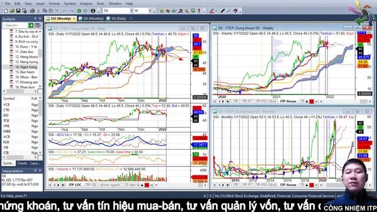Close the Interpretation panel
The height and width of the screenshot is (212, 377).
[40, 171]
